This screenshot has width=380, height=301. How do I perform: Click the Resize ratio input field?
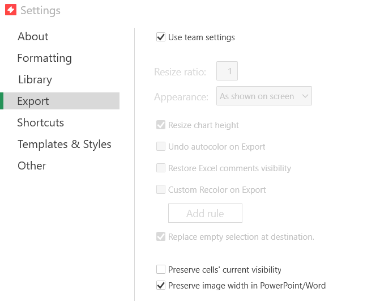(227, 71)
